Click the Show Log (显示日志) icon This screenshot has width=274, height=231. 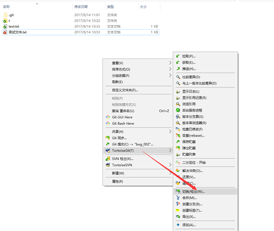[x=178, y=92]
